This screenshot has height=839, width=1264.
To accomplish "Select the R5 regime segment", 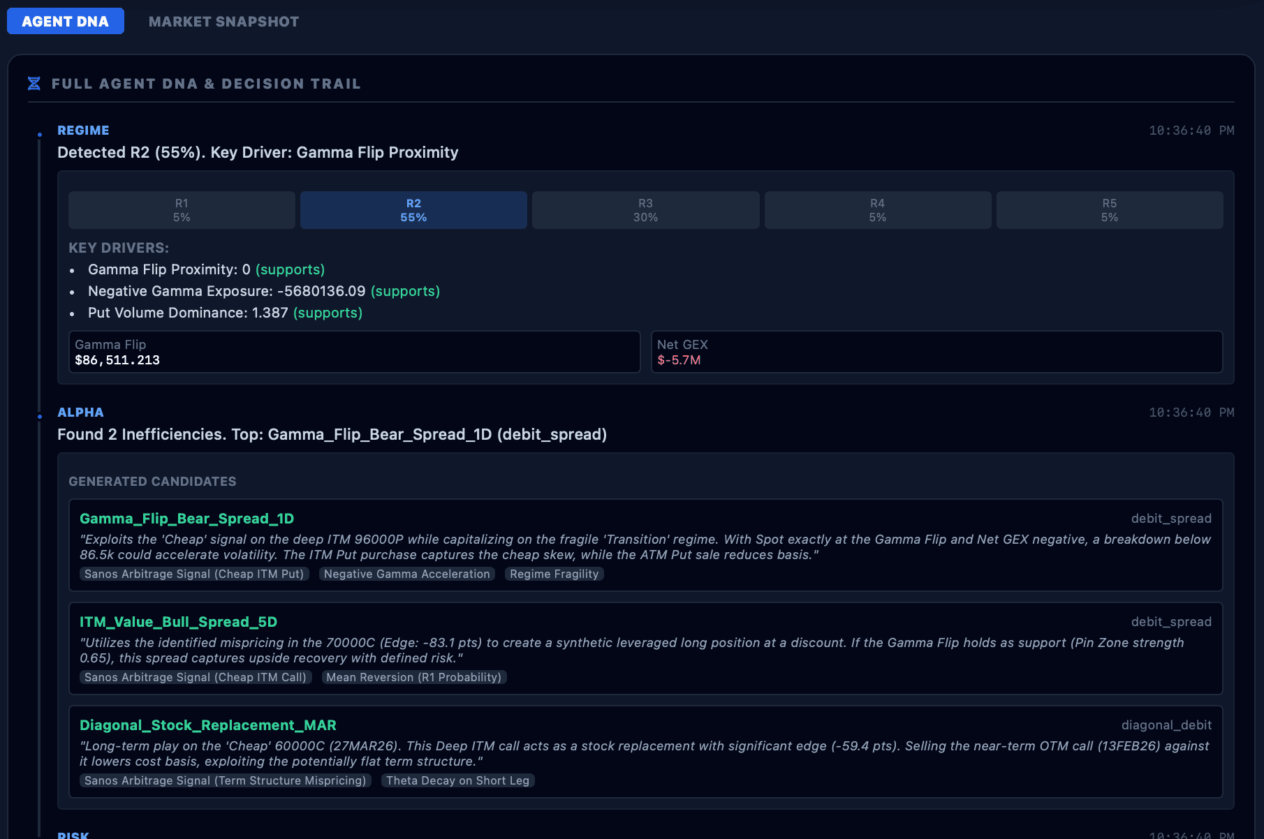I will (x=1109, y=209).
